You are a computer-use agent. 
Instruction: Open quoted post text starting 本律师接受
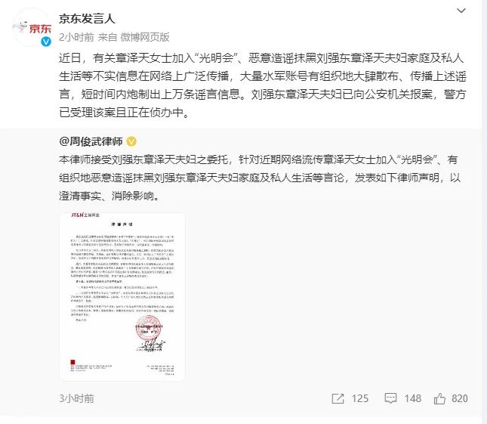click(260, 178)
